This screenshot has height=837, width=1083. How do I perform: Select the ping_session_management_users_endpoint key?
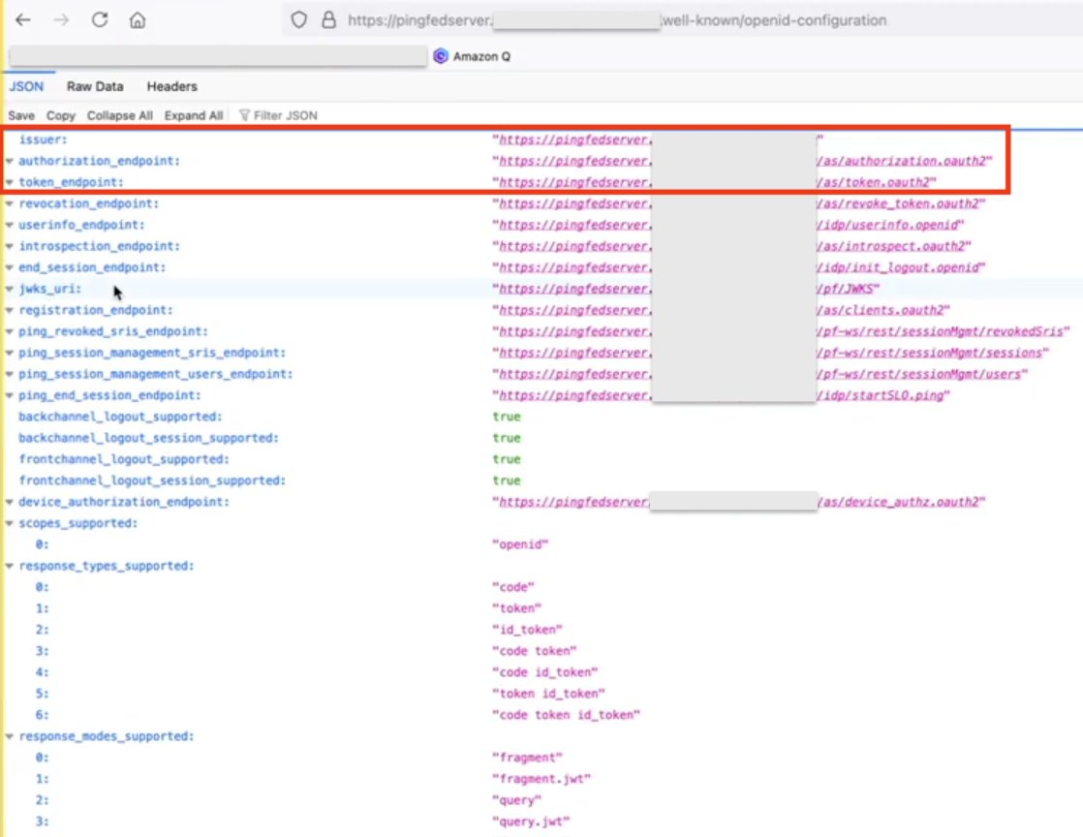coord(155,374)
